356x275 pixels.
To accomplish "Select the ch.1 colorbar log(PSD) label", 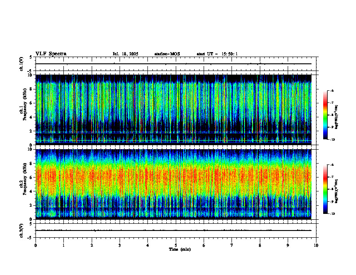I will pos(337,117).
